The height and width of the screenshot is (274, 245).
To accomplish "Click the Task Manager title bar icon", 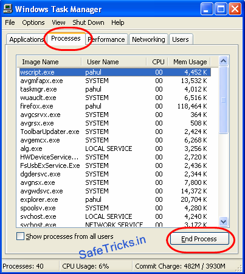I will (8, 9).
